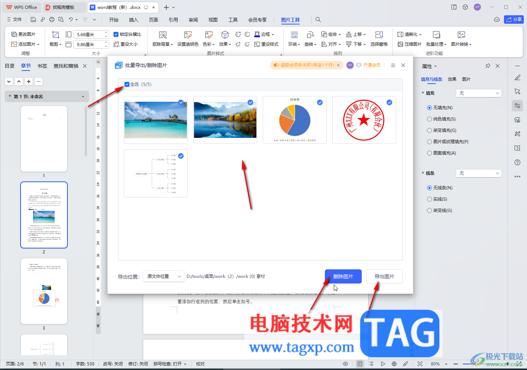527x370 pixels.
Task: Toggle 锁定纵横比 lock aspect ratio checkbox
Action: point(116,34)
